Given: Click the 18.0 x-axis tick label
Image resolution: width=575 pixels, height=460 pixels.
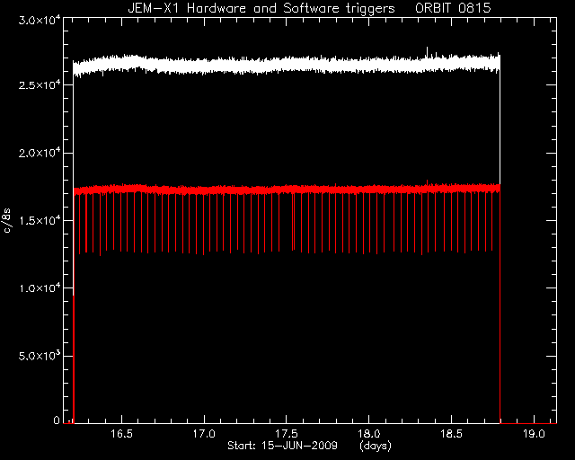Looking at the screenshot, I should [369, 434].
